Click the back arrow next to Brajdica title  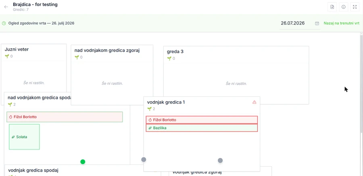coord(6,7)
